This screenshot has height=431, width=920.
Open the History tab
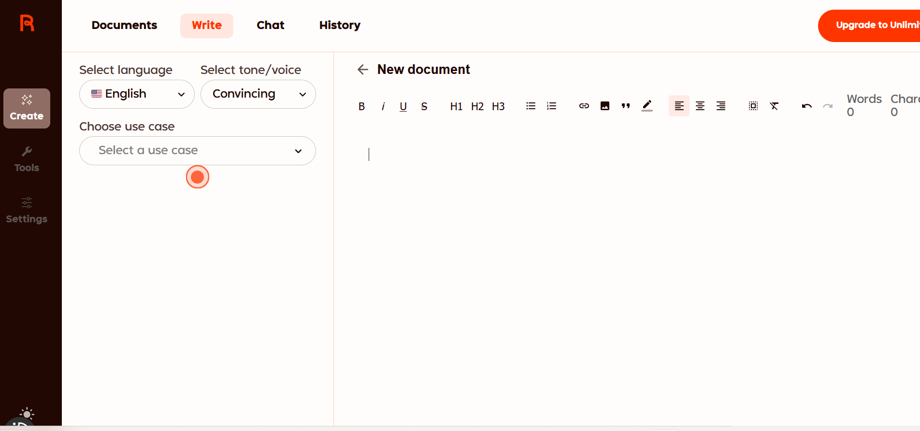point(340,25)
